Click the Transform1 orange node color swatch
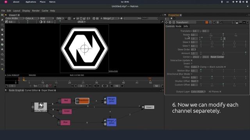This screenshot has width=250, height=140. (207, 23)
